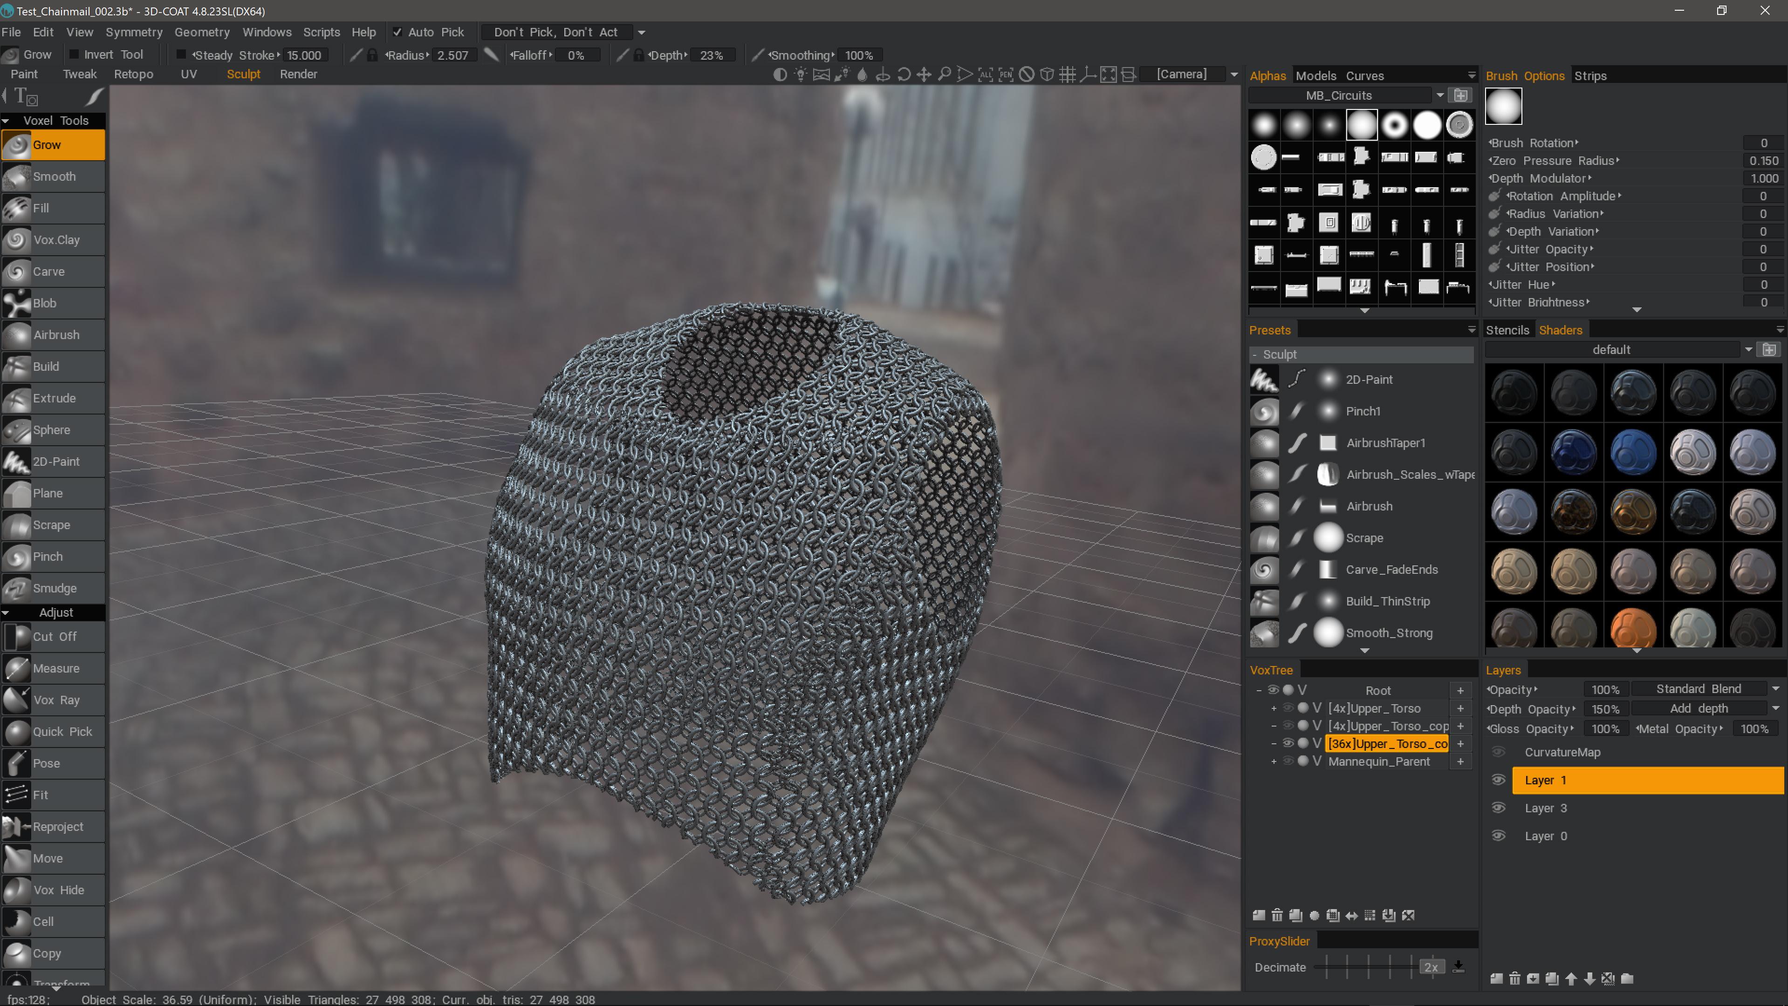Viewport: 1788px width, 1006px height.
Task: Open the MB_Circuits alpha dropdown
Action: 1439,95
